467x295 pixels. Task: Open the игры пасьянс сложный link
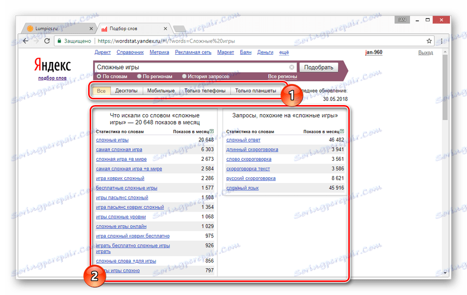pyautogui.click(x=122, y=198)
